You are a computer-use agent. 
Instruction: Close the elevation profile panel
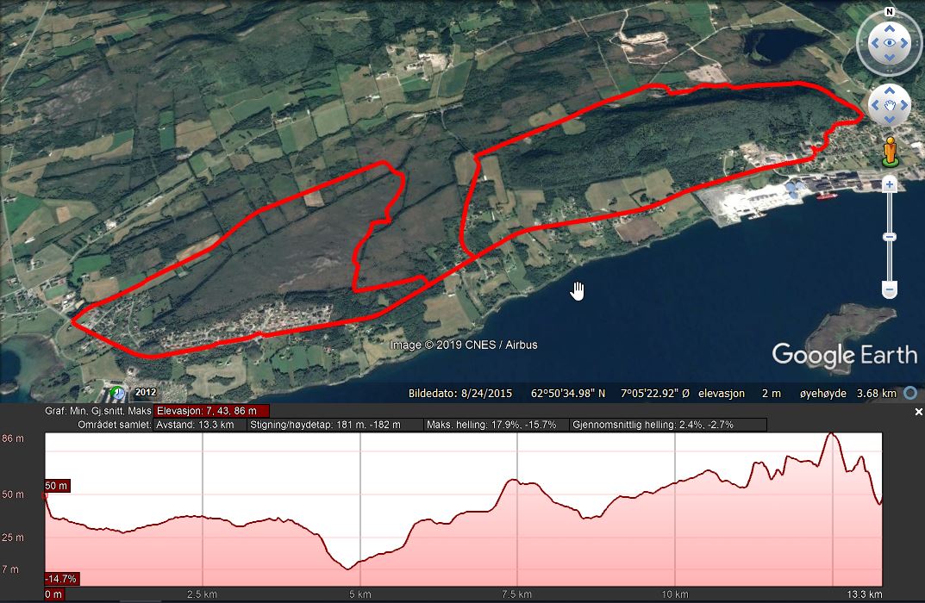click(918, 412)
